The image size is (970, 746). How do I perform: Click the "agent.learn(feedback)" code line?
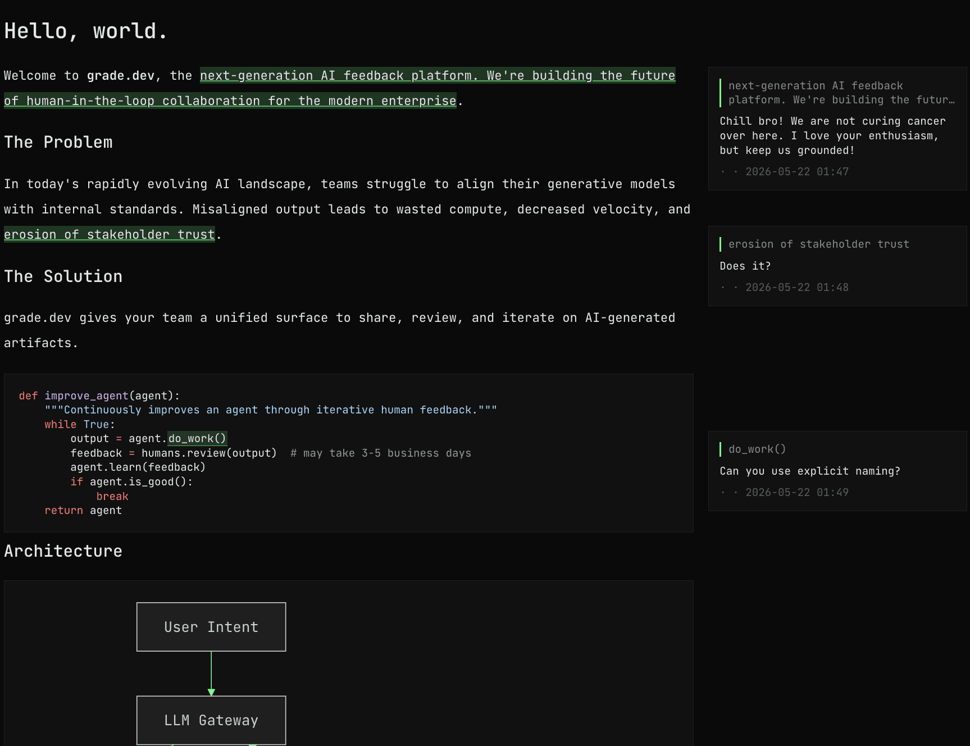pyautogui.click(x=138, y=467)
